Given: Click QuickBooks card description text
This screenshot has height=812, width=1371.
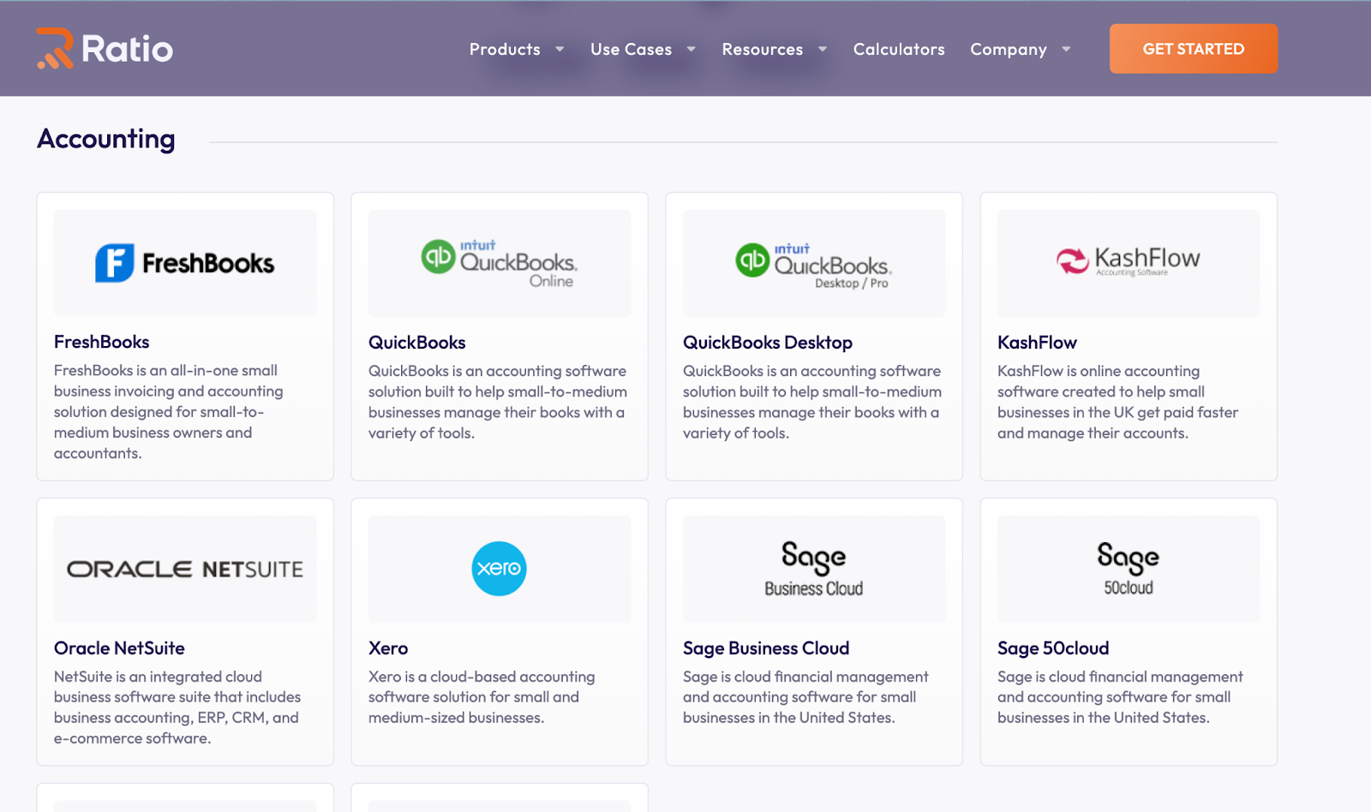Looking at the screenshot, I should click(x=498, y=402).
